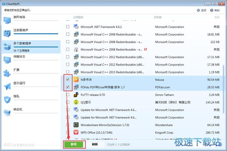Click the PuTTY release 0.70 icon
Screen dimensions: 227x151
pos(76,95)
